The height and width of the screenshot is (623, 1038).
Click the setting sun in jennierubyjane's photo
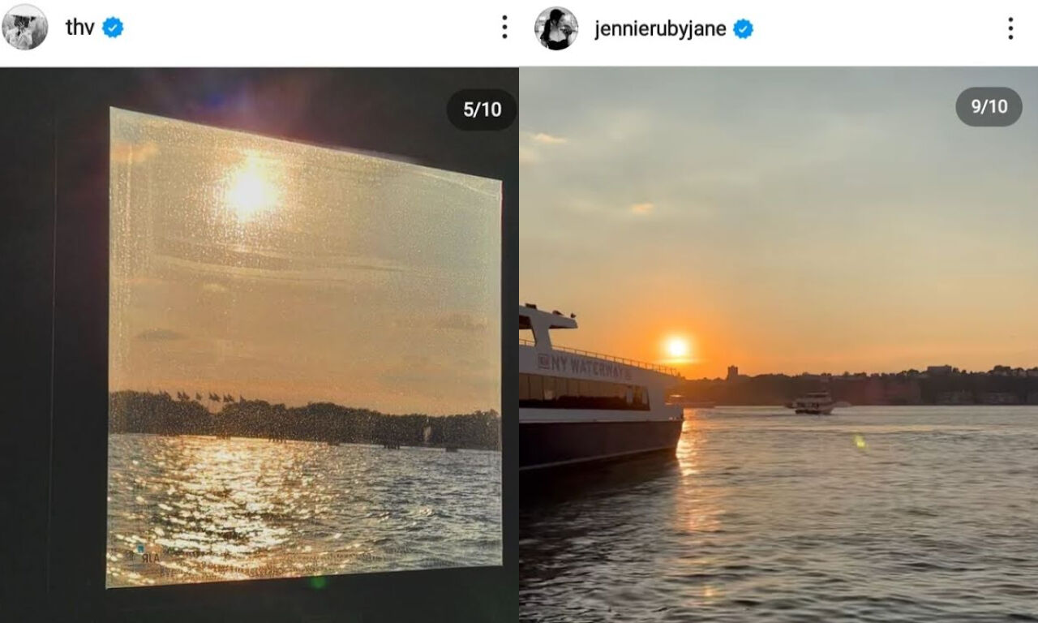tap(676, 348)
